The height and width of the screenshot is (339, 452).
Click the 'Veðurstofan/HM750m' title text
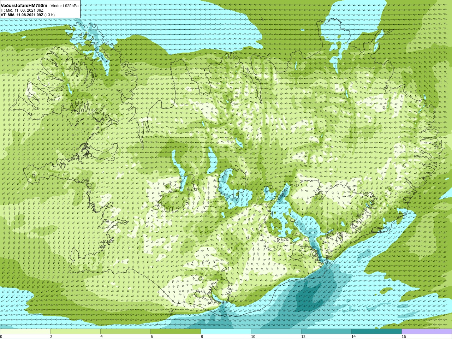tap(24, 5)
